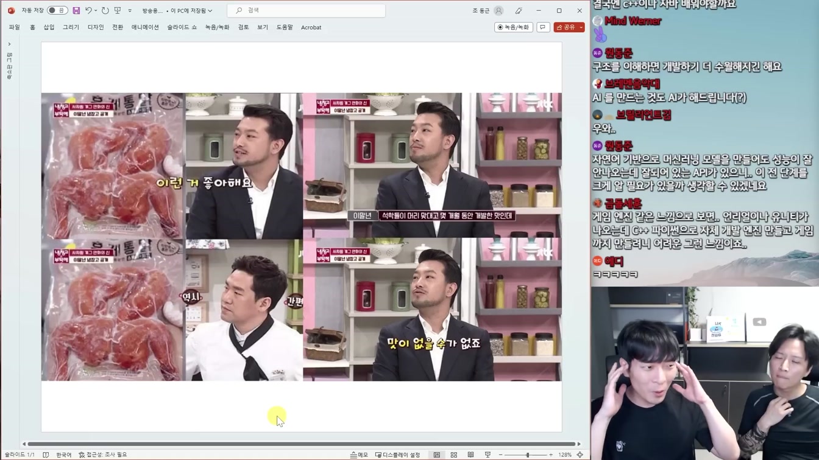Switch to Slide Sorter view icon
Viewport: 819px width, 460px height.
pyautogui.click(x=454, y=455)
